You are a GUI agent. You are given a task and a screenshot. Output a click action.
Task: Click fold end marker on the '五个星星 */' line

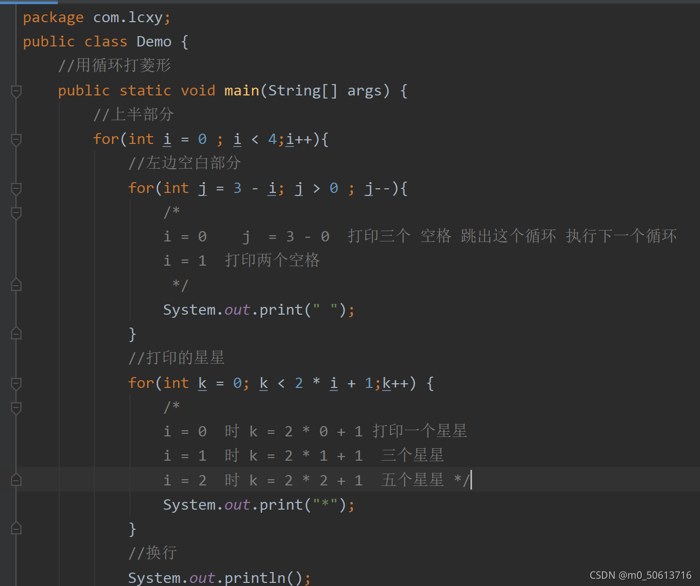click(16, 480)
